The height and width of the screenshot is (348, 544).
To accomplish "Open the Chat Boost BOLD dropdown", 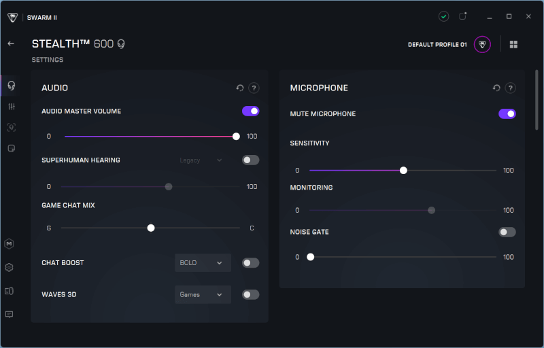I will (203, 263).
